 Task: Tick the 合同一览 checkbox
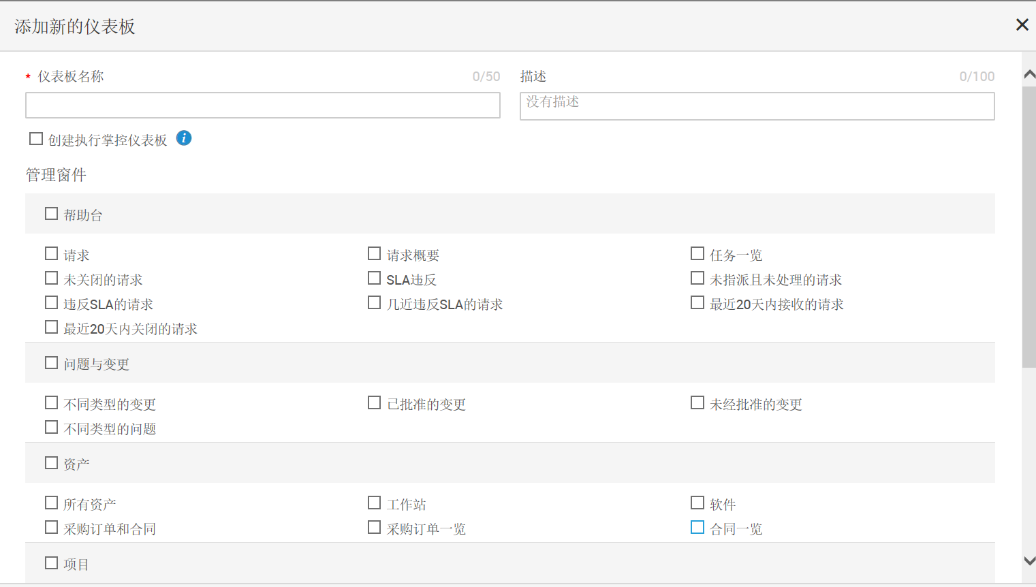tap(697, 528)
